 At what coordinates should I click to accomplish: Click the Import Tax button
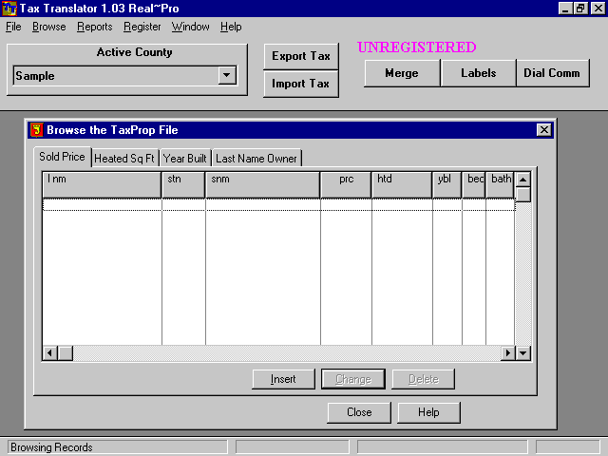[300, 84]
